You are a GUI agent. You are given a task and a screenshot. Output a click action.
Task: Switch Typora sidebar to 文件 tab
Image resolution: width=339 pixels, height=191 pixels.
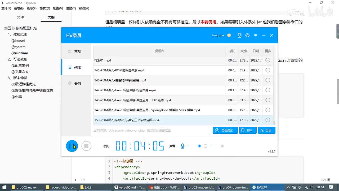point(20,17)
